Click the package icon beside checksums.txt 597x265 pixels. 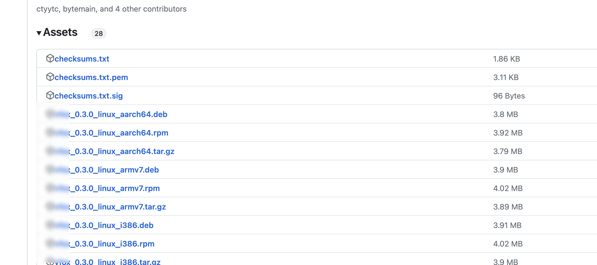coord(50,59)
